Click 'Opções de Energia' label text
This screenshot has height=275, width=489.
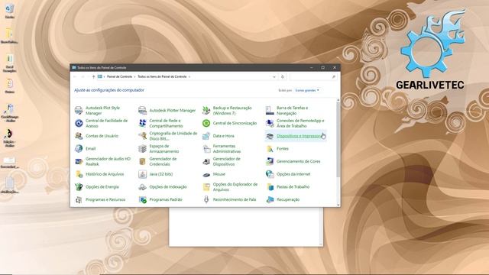(x=102, y=186)
